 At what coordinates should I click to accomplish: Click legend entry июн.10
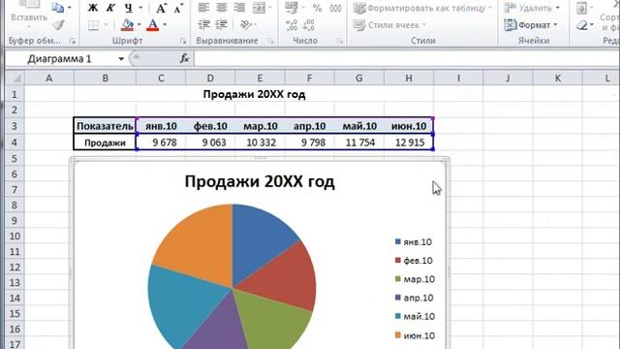(x=416, y=335)
